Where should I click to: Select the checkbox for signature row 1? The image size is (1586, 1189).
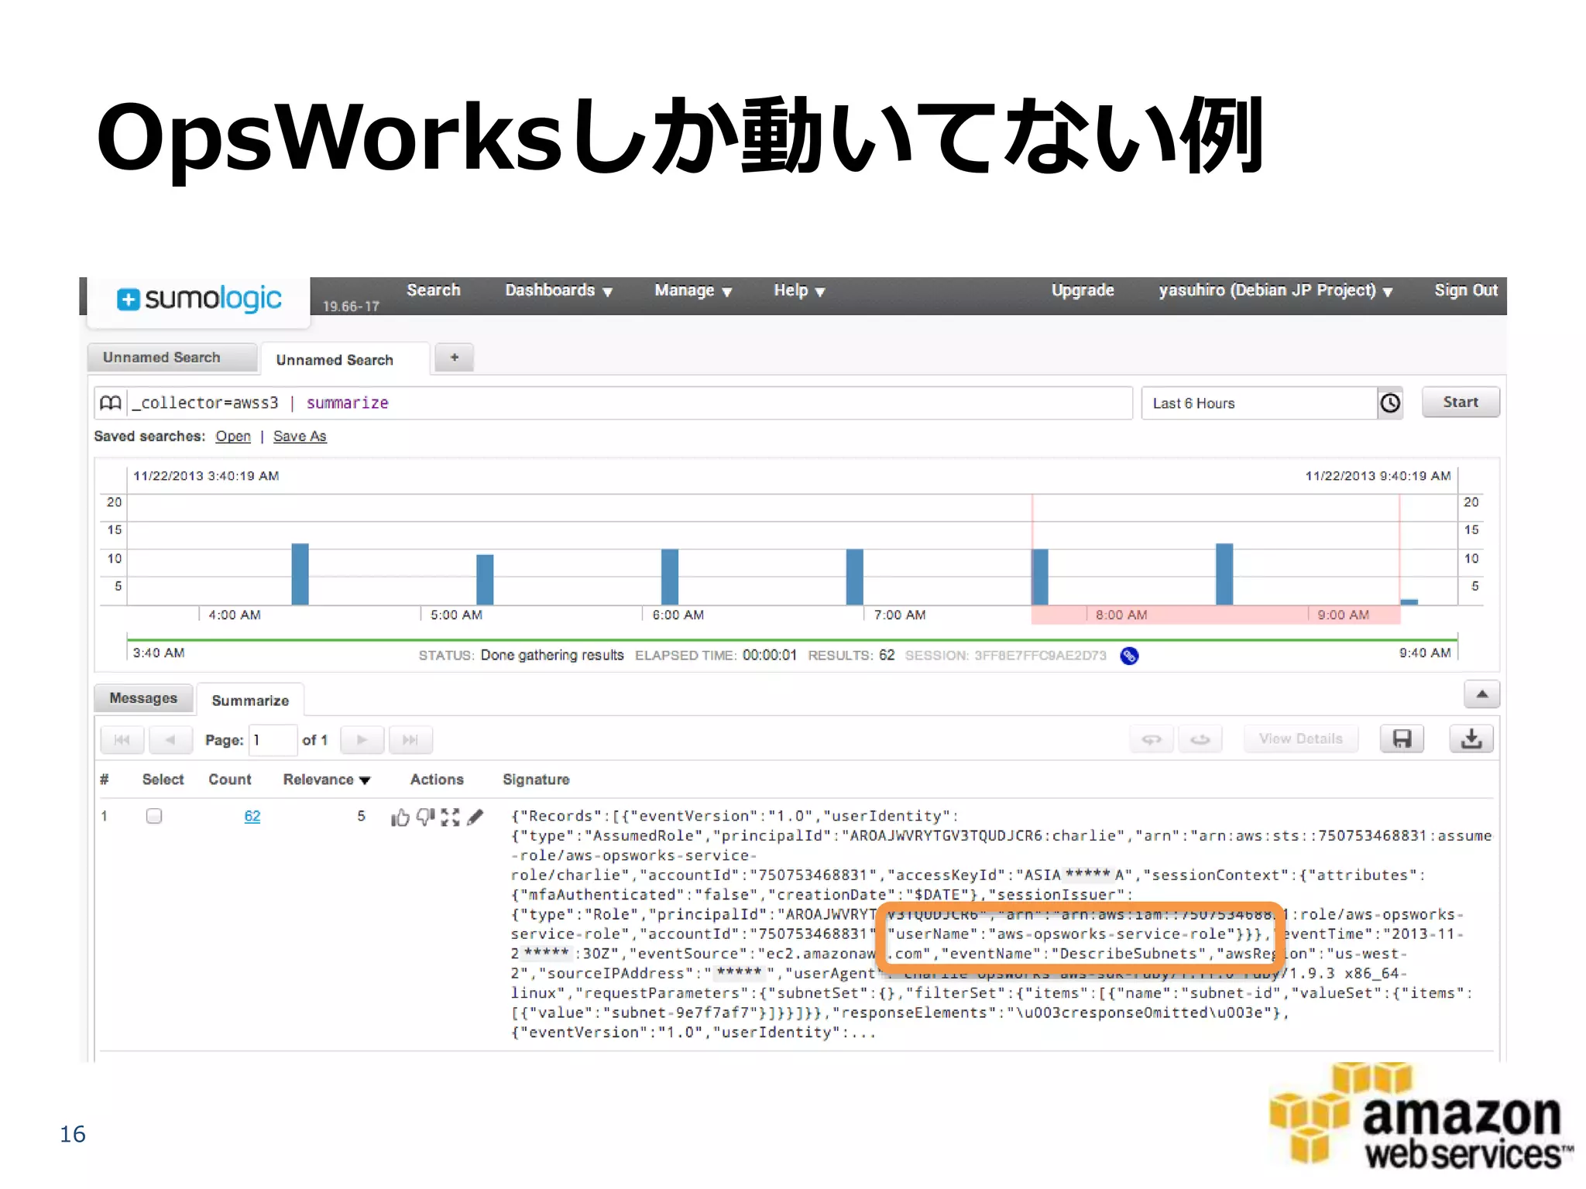click(154, 816)
